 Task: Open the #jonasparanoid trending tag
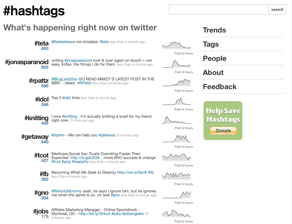(27, 62)
